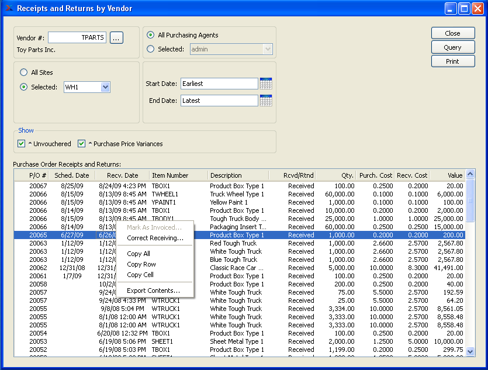The height and width of the screenshot is (370, 488).
Task: Open the WH1 site dropdown
Action: tap(105, 87)
